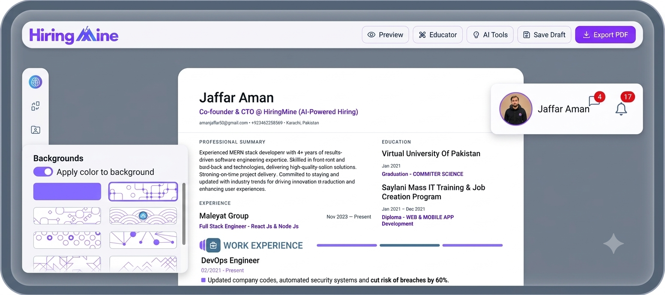Select the profile photo icon in sidebar
This screenshot has width=665, height=295.
36,130
